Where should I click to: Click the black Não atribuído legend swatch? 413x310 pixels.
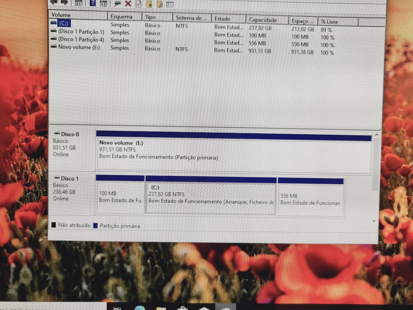tap(54, 225)
